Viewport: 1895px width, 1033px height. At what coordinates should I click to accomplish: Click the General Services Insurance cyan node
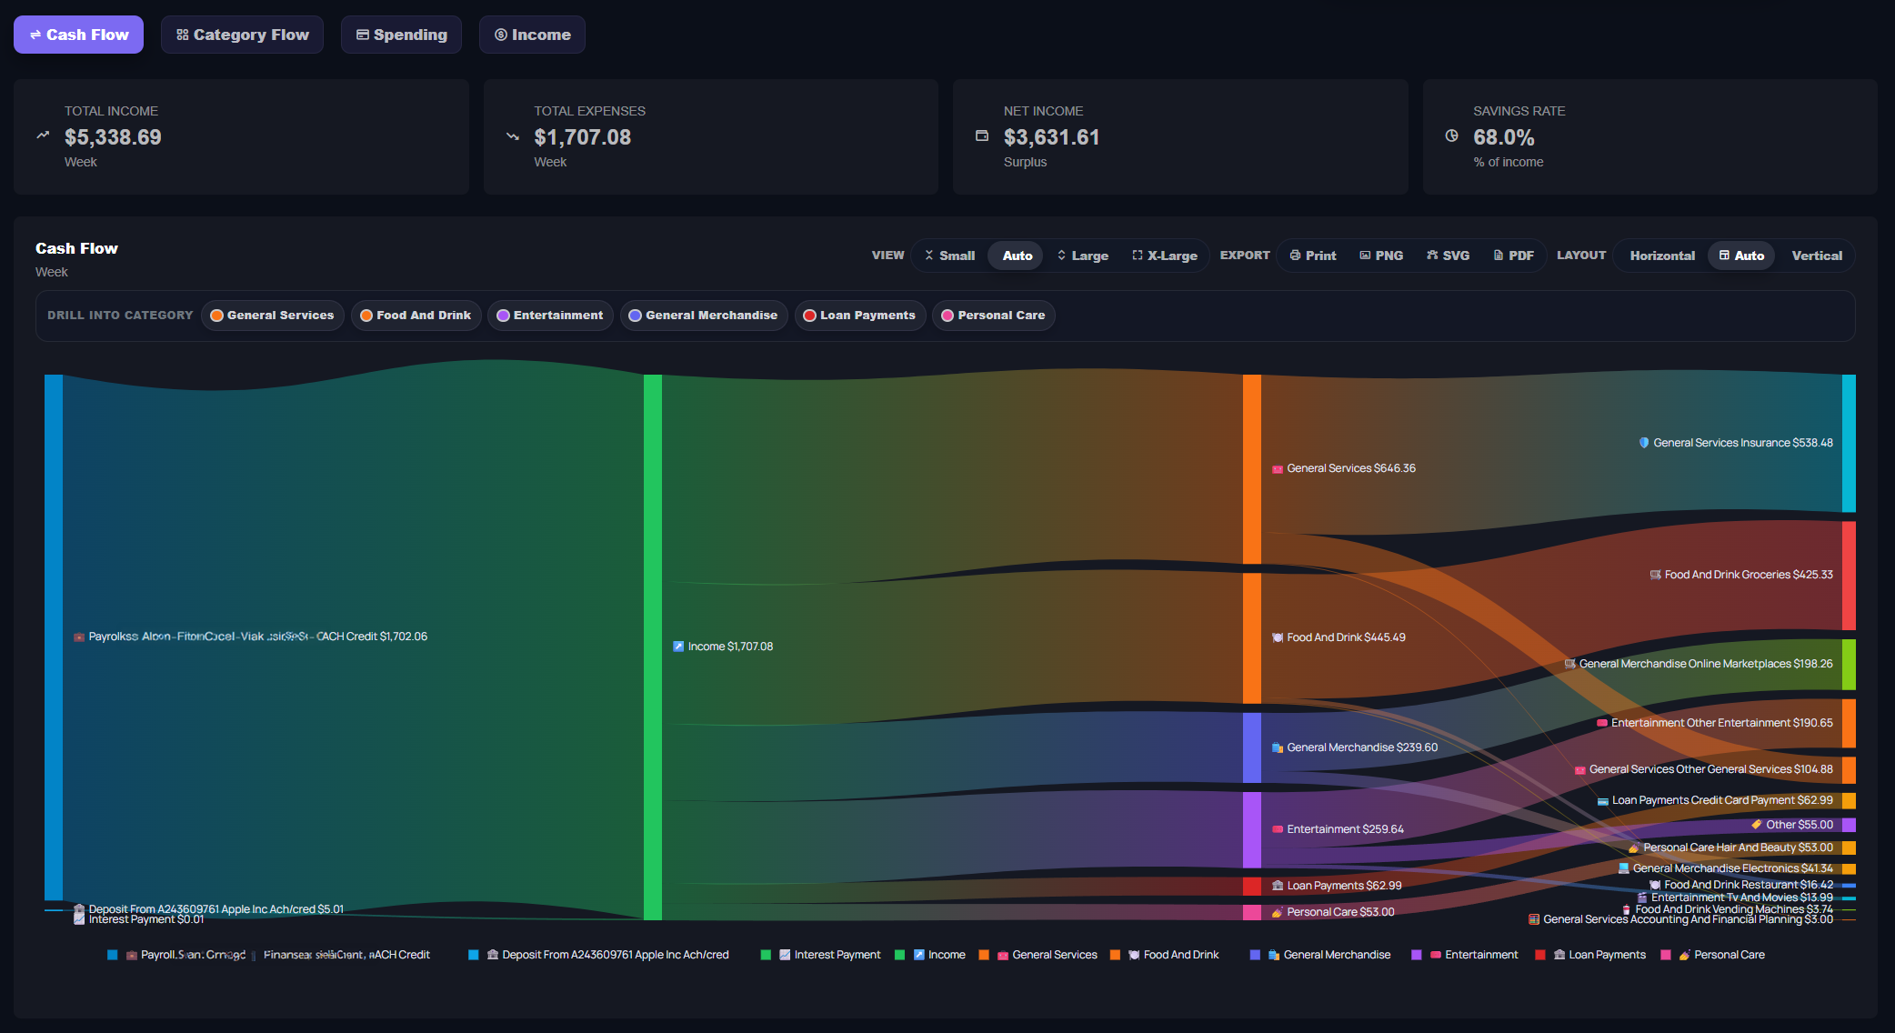click(x=1849, y=443)
